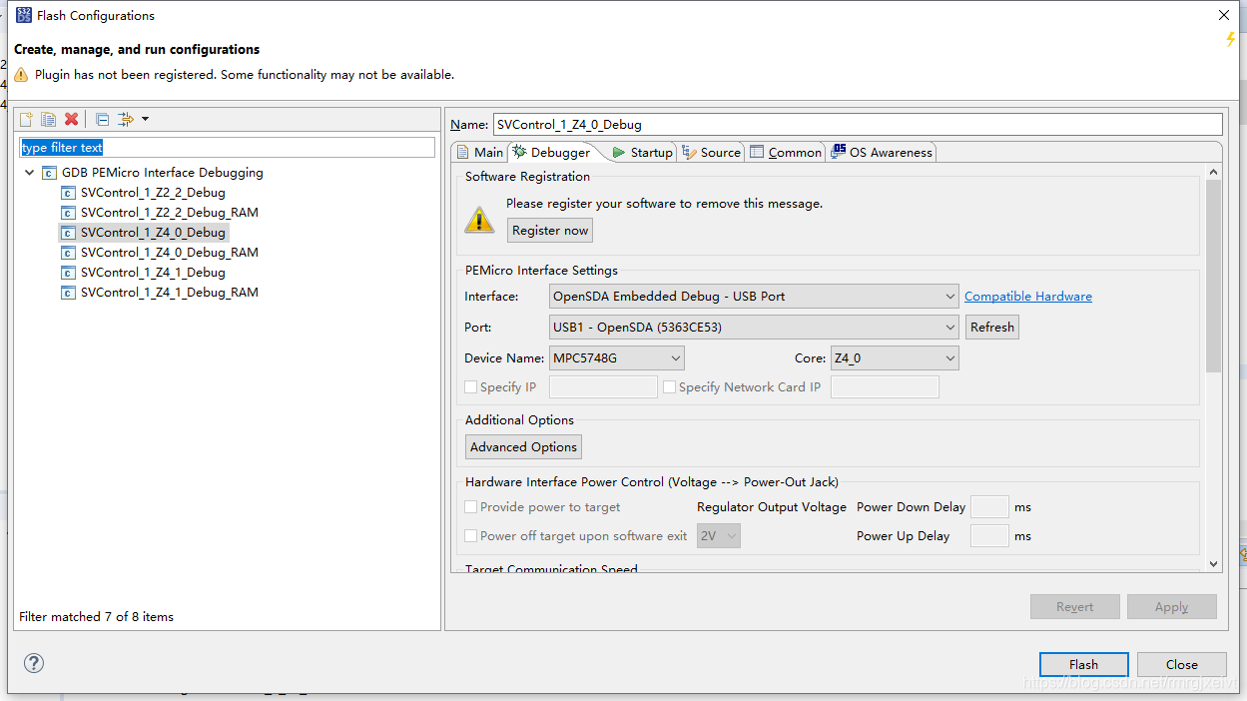The image size is (1247, 701).
Task: Click the Specify IP text field
Action: pyautogui.click(x=603, y=386)
